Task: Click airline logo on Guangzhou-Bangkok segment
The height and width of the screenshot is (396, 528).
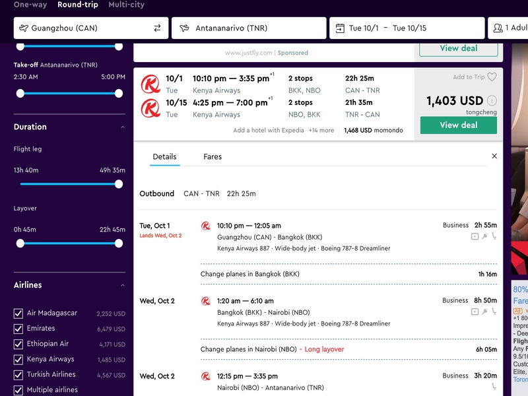Action: point(206,226)
